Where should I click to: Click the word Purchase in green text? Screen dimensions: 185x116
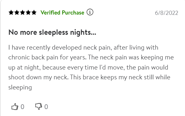(73, 13)
